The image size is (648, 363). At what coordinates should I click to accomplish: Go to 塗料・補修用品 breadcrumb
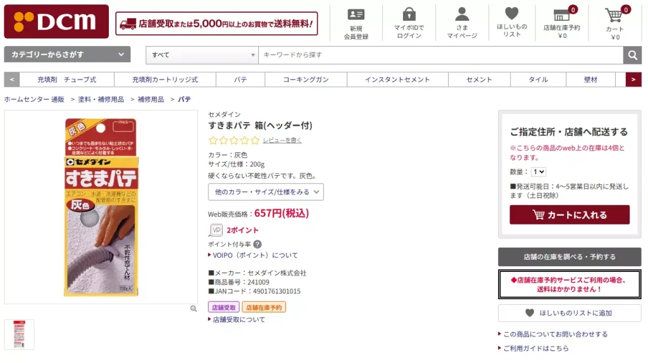click(101, 99)
